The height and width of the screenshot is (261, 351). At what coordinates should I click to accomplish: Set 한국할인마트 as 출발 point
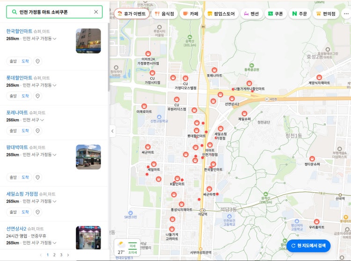coord(13,61)
